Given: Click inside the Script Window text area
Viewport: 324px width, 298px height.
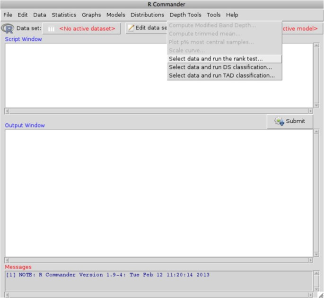Looking at the screenshot, I should point(159,75).
